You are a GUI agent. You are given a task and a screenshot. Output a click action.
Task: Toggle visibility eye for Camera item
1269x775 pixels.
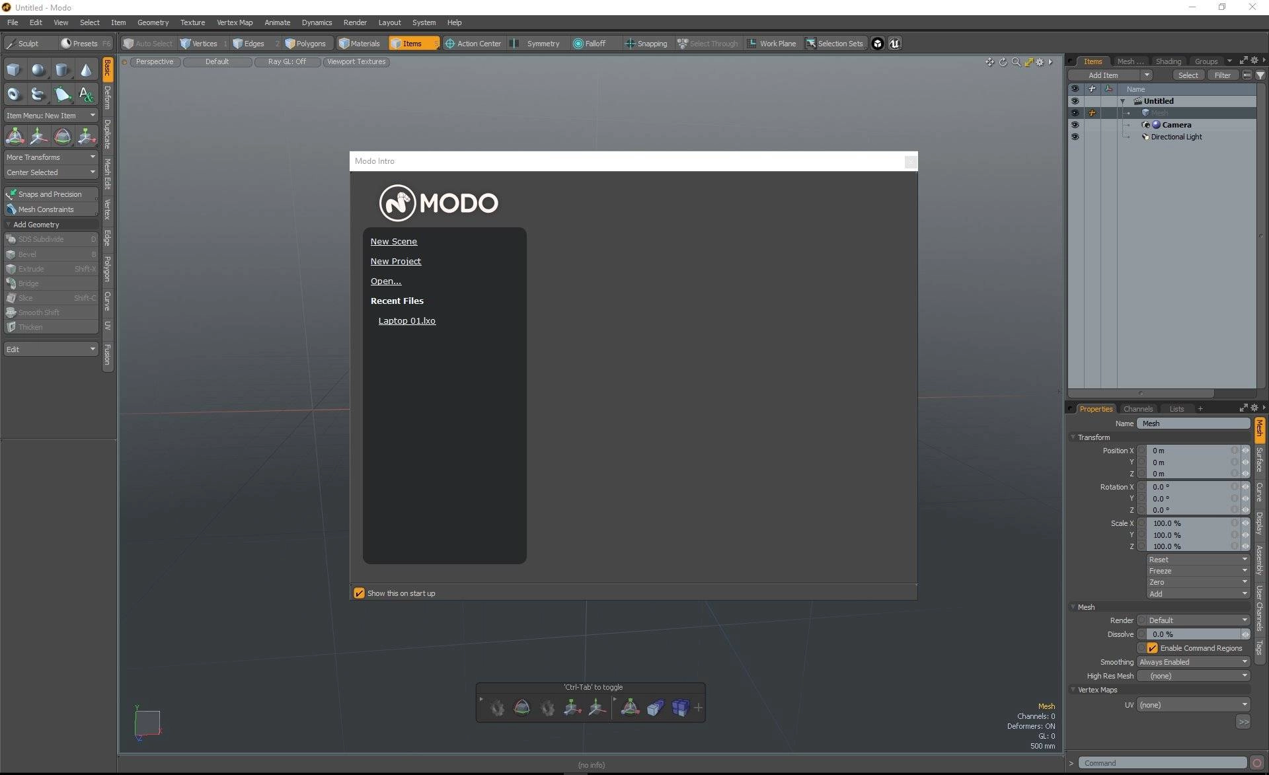[1075, 125]
